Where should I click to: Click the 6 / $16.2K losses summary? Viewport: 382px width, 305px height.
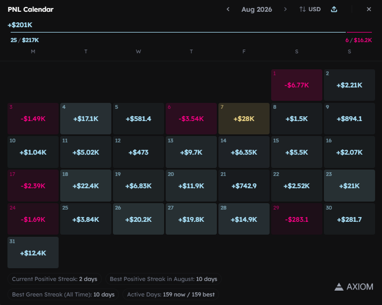(359, 40)
